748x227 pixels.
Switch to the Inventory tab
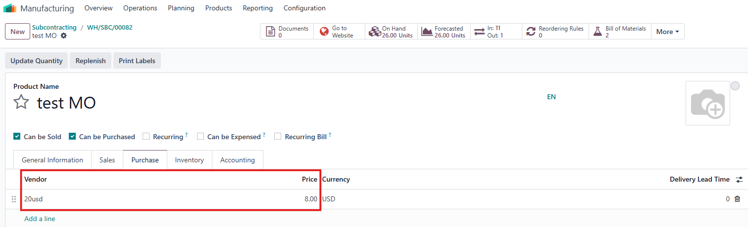pyautogui.click(x=189, y=160)
